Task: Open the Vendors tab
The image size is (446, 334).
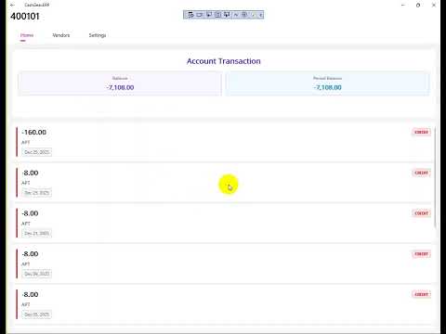Action: [x=61, y=35]
